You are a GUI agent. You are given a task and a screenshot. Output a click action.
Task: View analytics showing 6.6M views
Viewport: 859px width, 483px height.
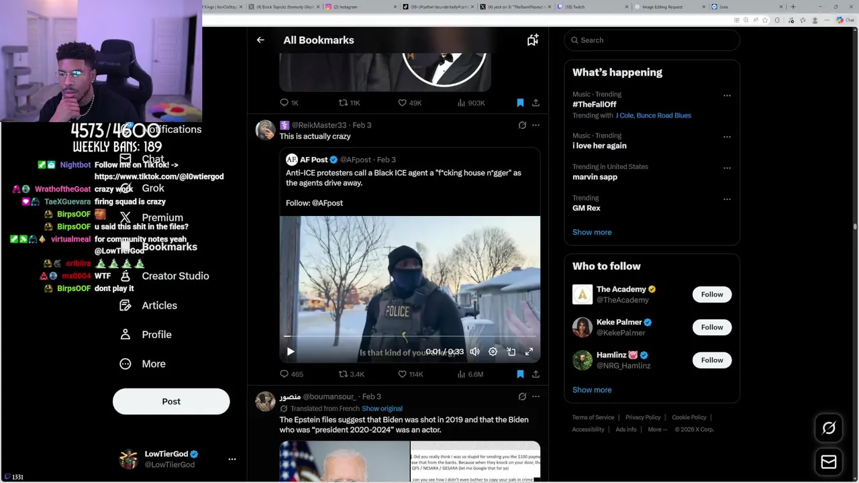click(470, 374)
